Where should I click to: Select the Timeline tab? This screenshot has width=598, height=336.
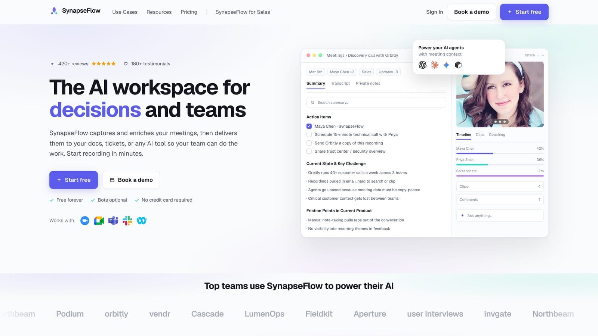pos(463,135)
